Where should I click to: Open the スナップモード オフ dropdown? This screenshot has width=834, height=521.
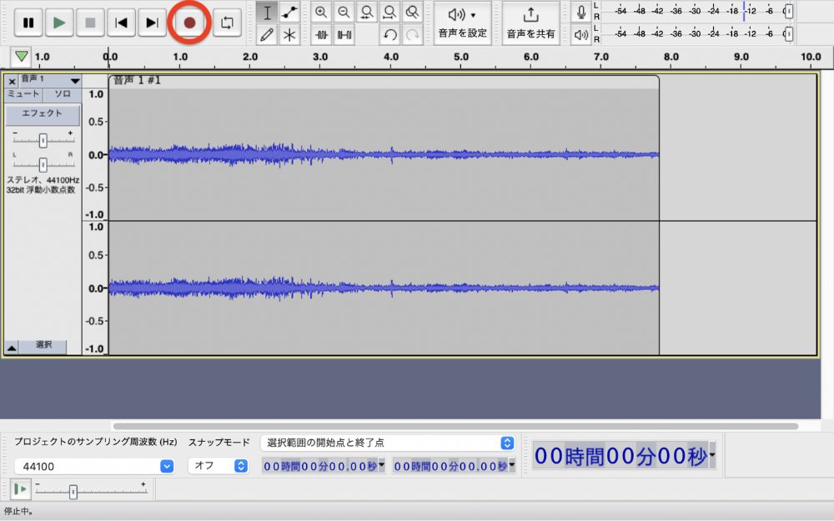pyautogui.click(x=219, y=466)
